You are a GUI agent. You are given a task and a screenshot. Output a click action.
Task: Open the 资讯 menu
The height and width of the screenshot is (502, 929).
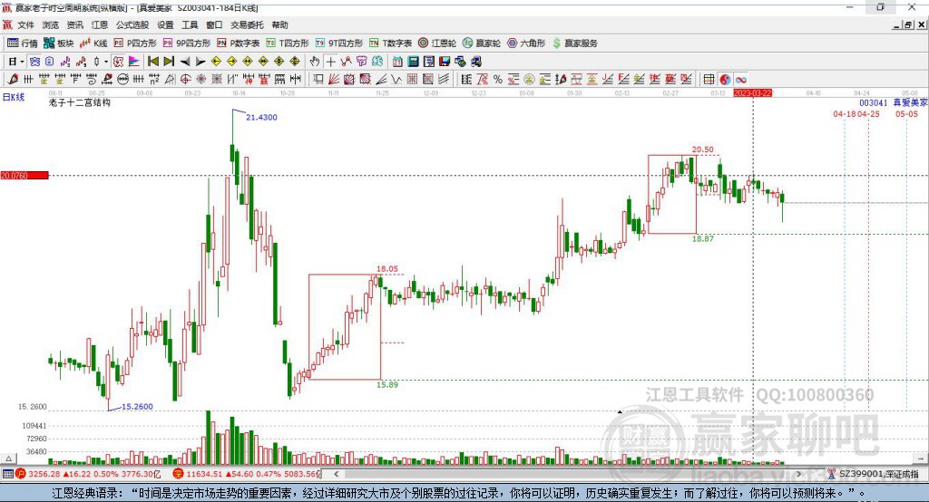74,24
